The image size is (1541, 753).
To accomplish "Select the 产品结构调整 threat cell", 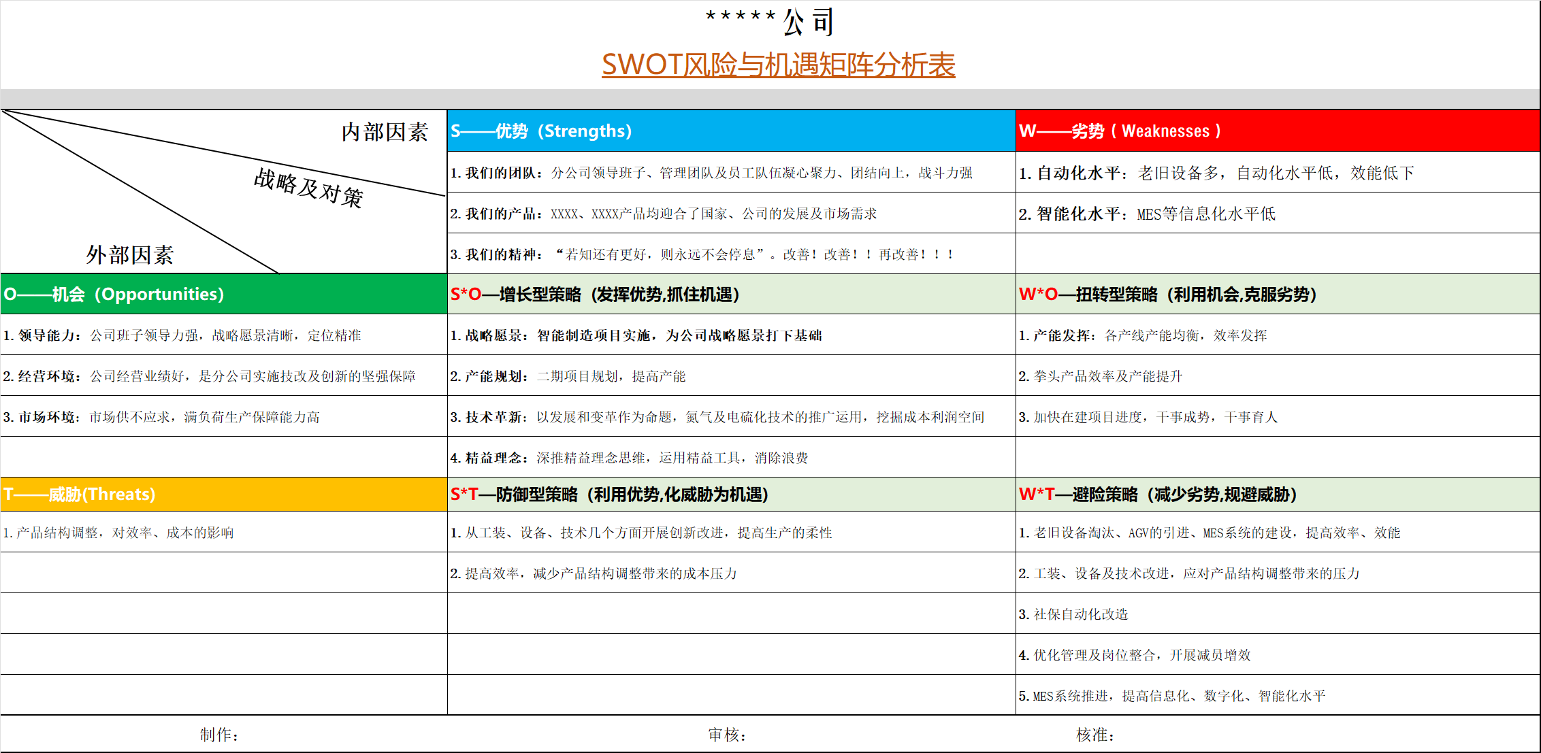I will 118,533.
